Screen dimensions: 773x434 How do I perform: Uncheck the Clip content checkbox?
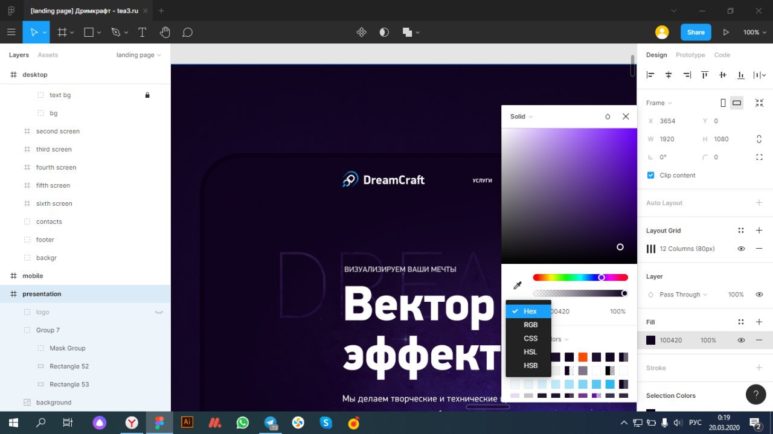pyautogui.click(x=650, y=175)
